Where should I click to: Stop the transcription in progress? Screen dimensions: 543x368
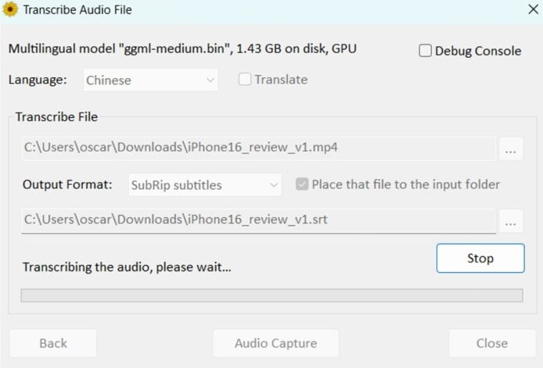(x=480, y=259)
